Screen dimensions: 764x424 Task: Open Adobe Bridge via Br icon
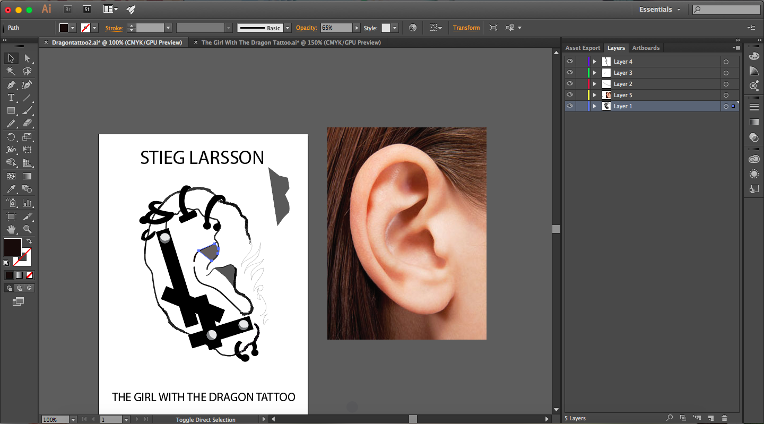coord(68,9)
